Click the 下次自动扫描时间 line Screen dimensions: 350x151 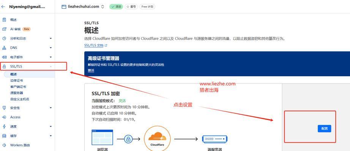[114, 119]
